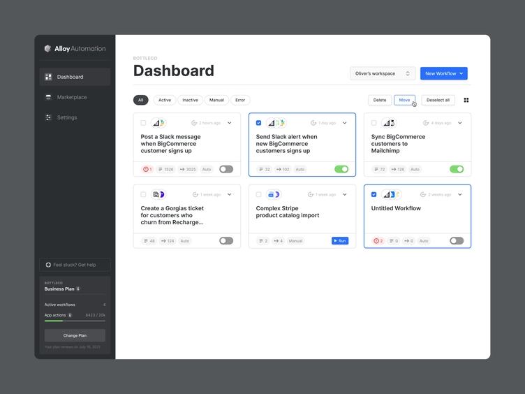Expand chevron on Untitled Workflow card
The width and height of the screenshot is (525, 394).
click(x=459, y=194)
